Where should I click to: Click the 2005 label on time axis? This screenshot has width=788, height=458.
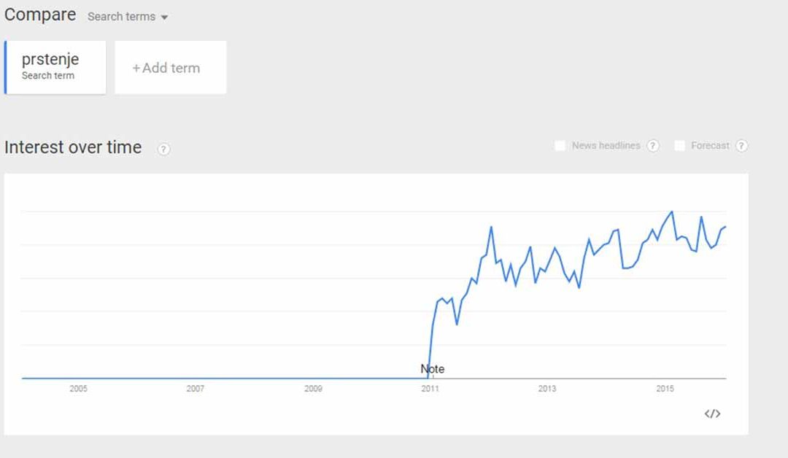point(78,389)
